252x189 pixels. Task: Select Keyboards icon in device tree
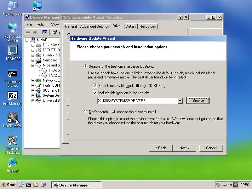tap(39, 60)
